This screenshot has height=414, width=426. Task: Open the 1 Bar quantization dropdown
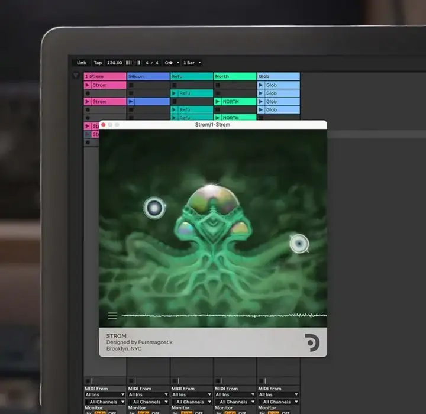click(192, 63)
